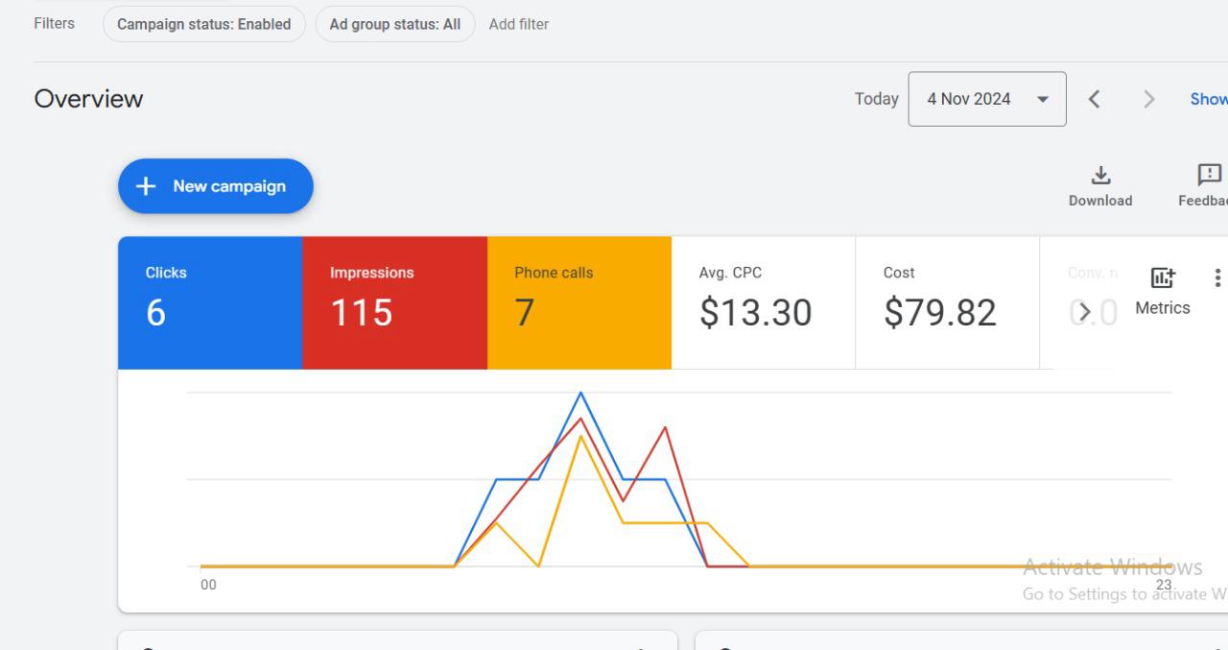The height and width of the screenshot is (650, 1228).
Task: Go to the next date with right arrow
Action: pyautogui.click(x=1149, y=99)
